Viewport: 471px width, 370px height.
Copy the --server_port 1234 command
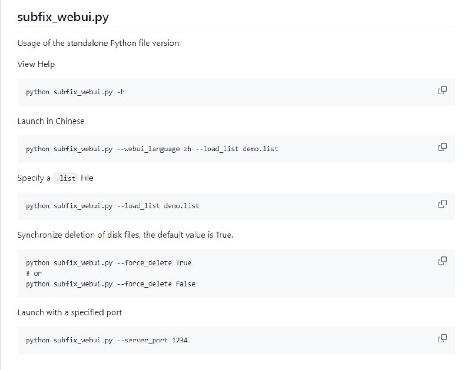442,338
